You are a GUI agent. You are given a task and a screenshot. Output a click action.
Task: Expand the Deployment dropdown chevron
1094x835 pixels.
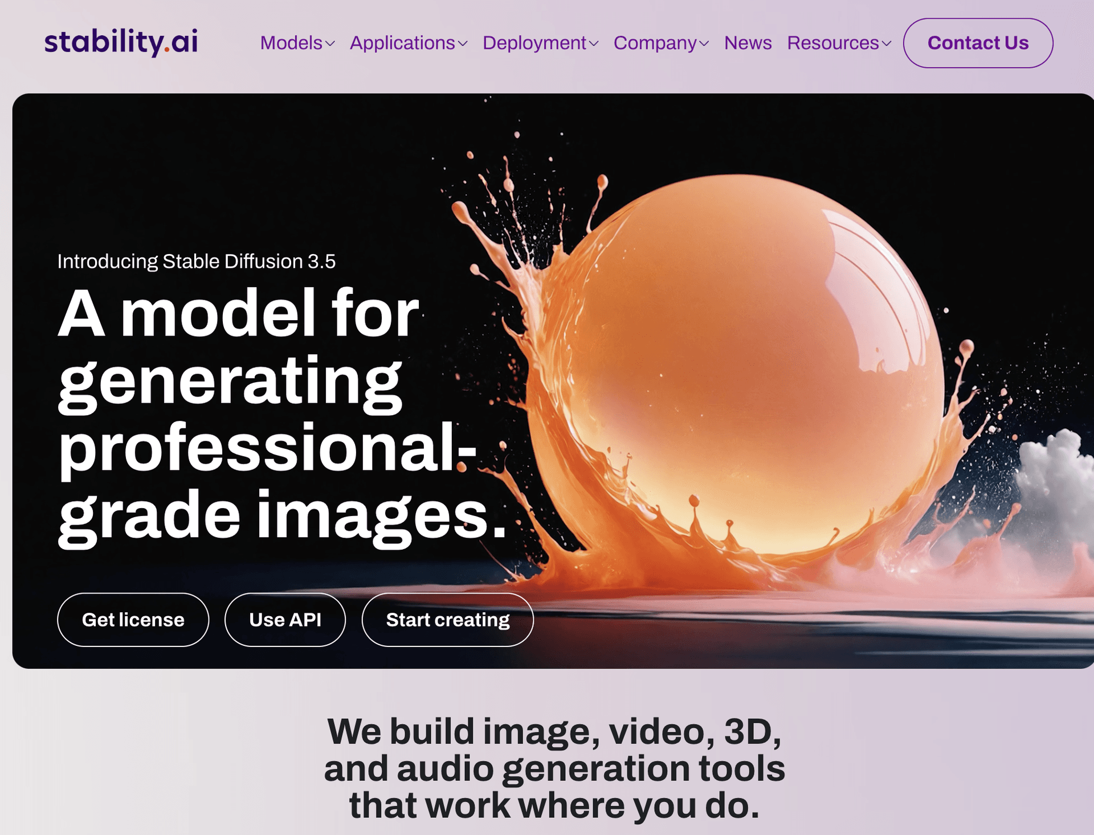594,44
